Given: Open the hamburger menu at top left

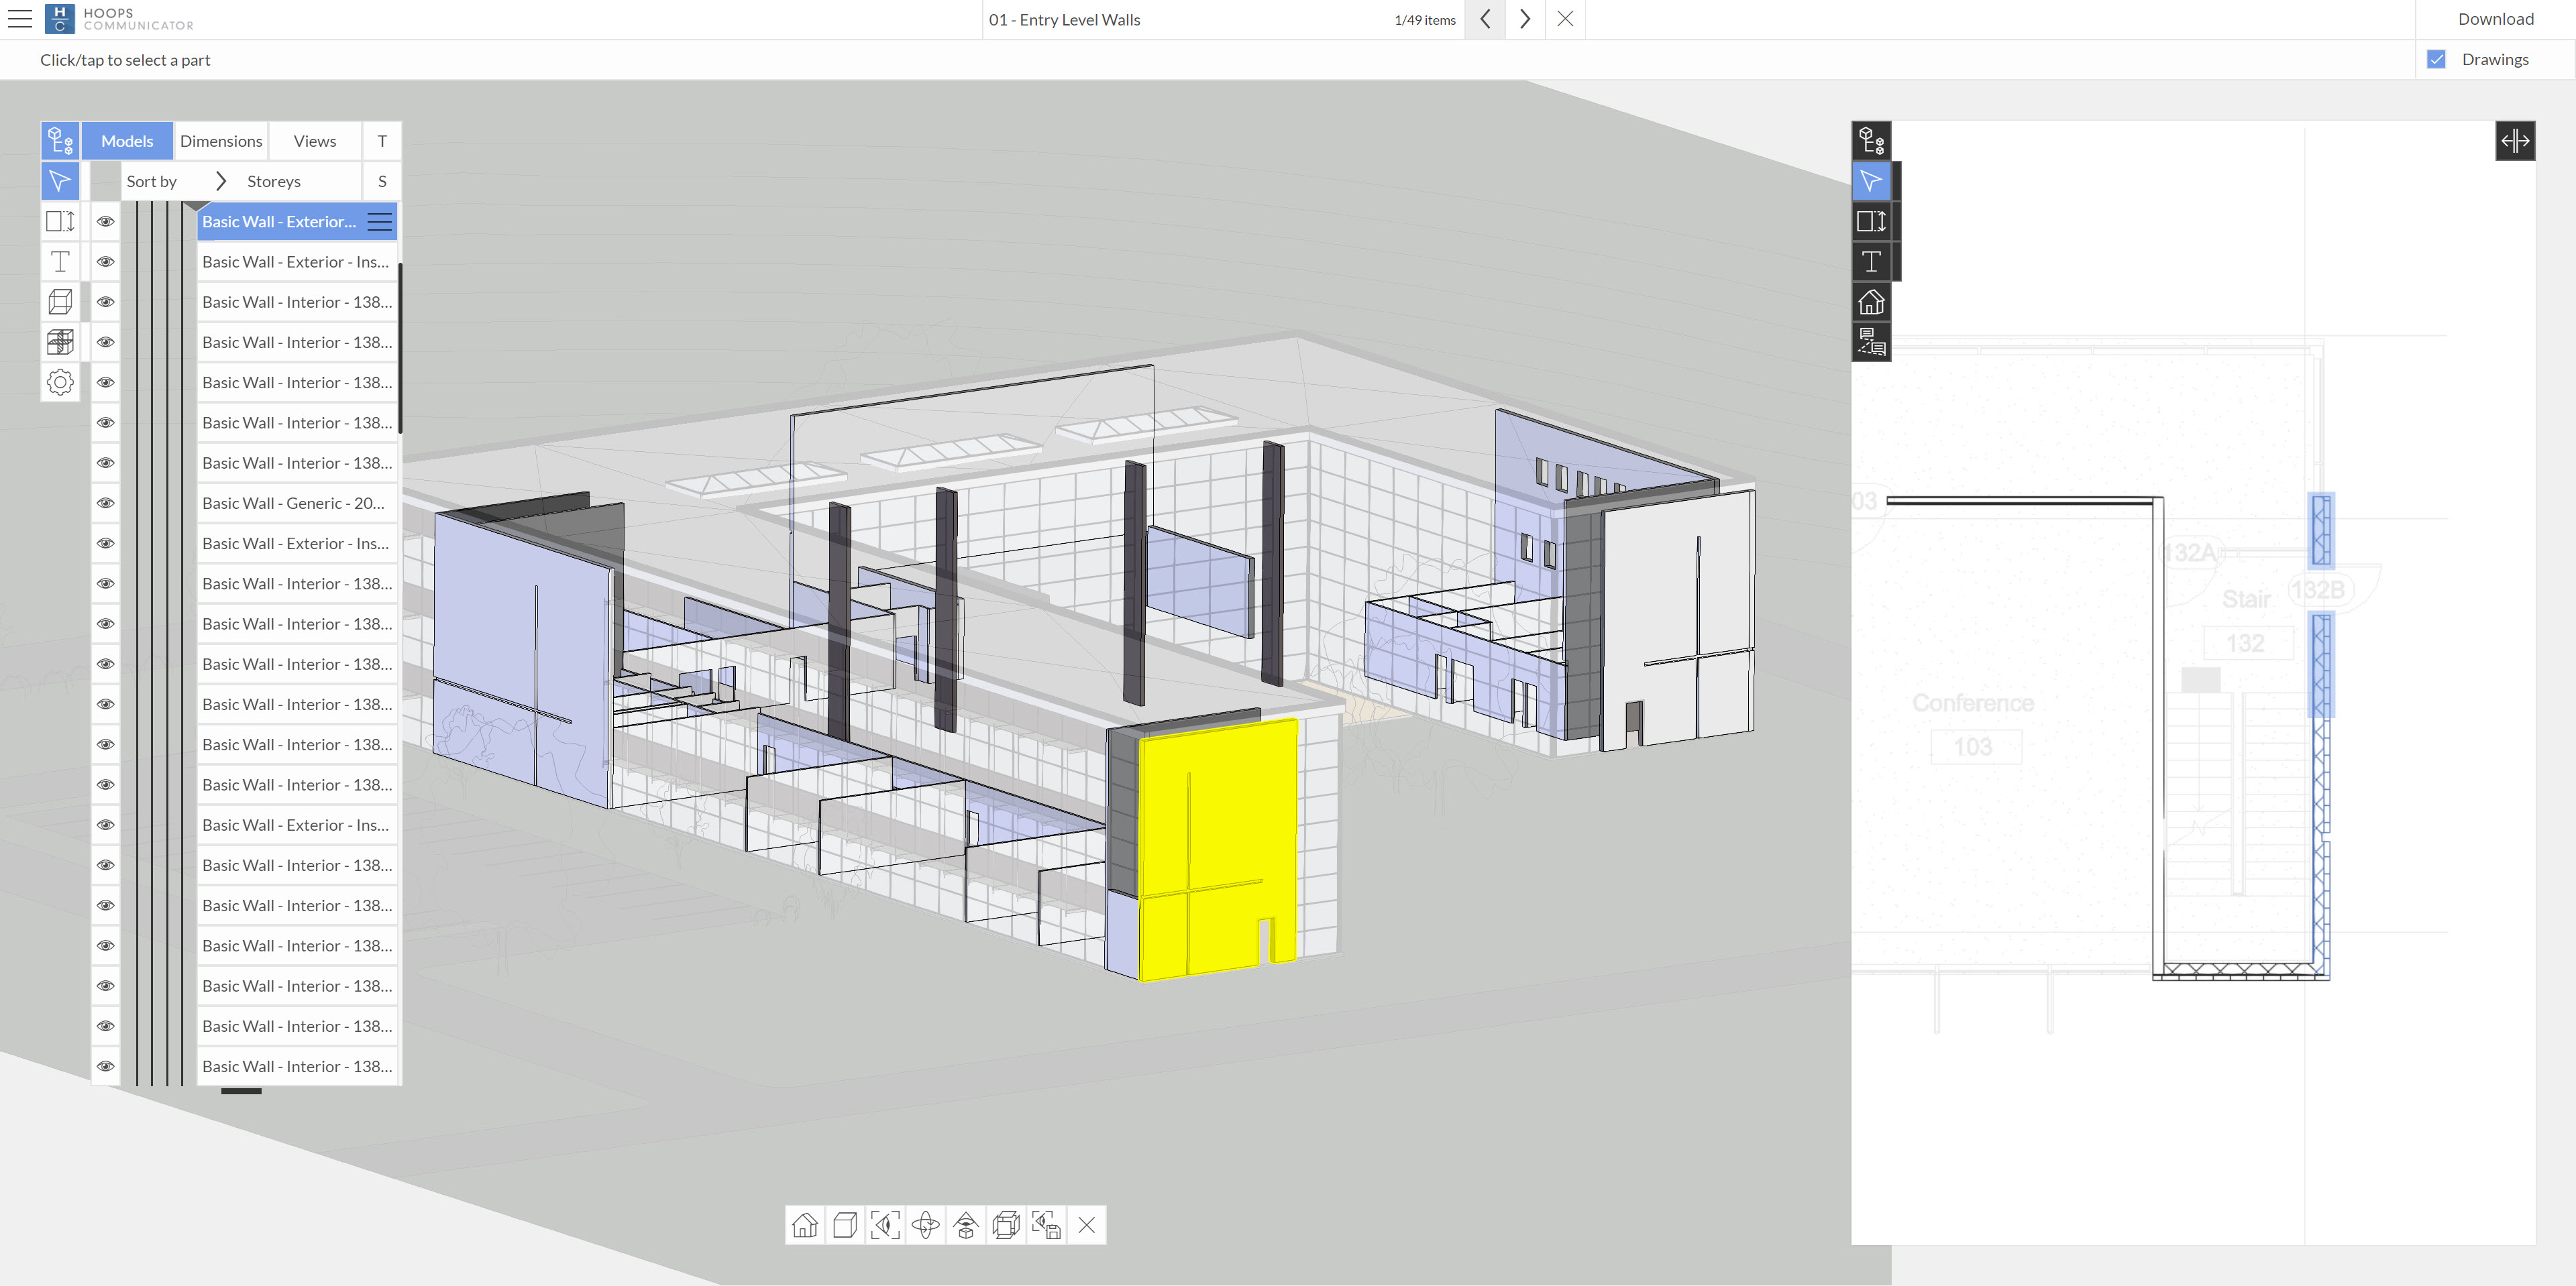Looking at the screenshot, I should point(20,19).
